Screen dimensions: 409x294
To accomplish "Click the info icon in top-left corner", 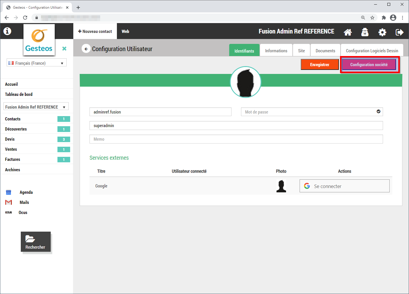I will [7, 31].
